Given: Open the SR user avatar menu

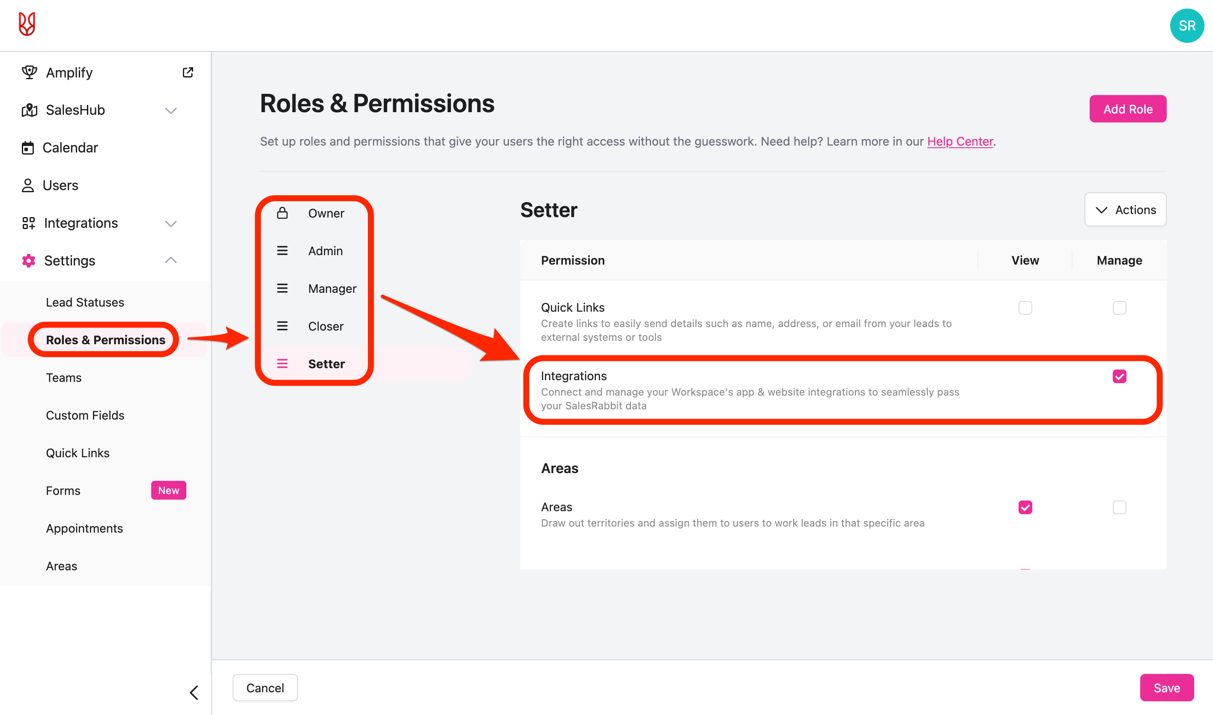Looking at the screenshot, I should [x=1186, y=26].
